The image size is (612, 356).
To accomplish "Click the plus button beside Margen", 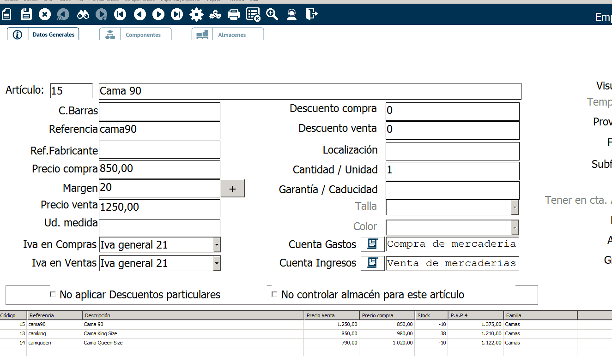I will click(233, 189).
